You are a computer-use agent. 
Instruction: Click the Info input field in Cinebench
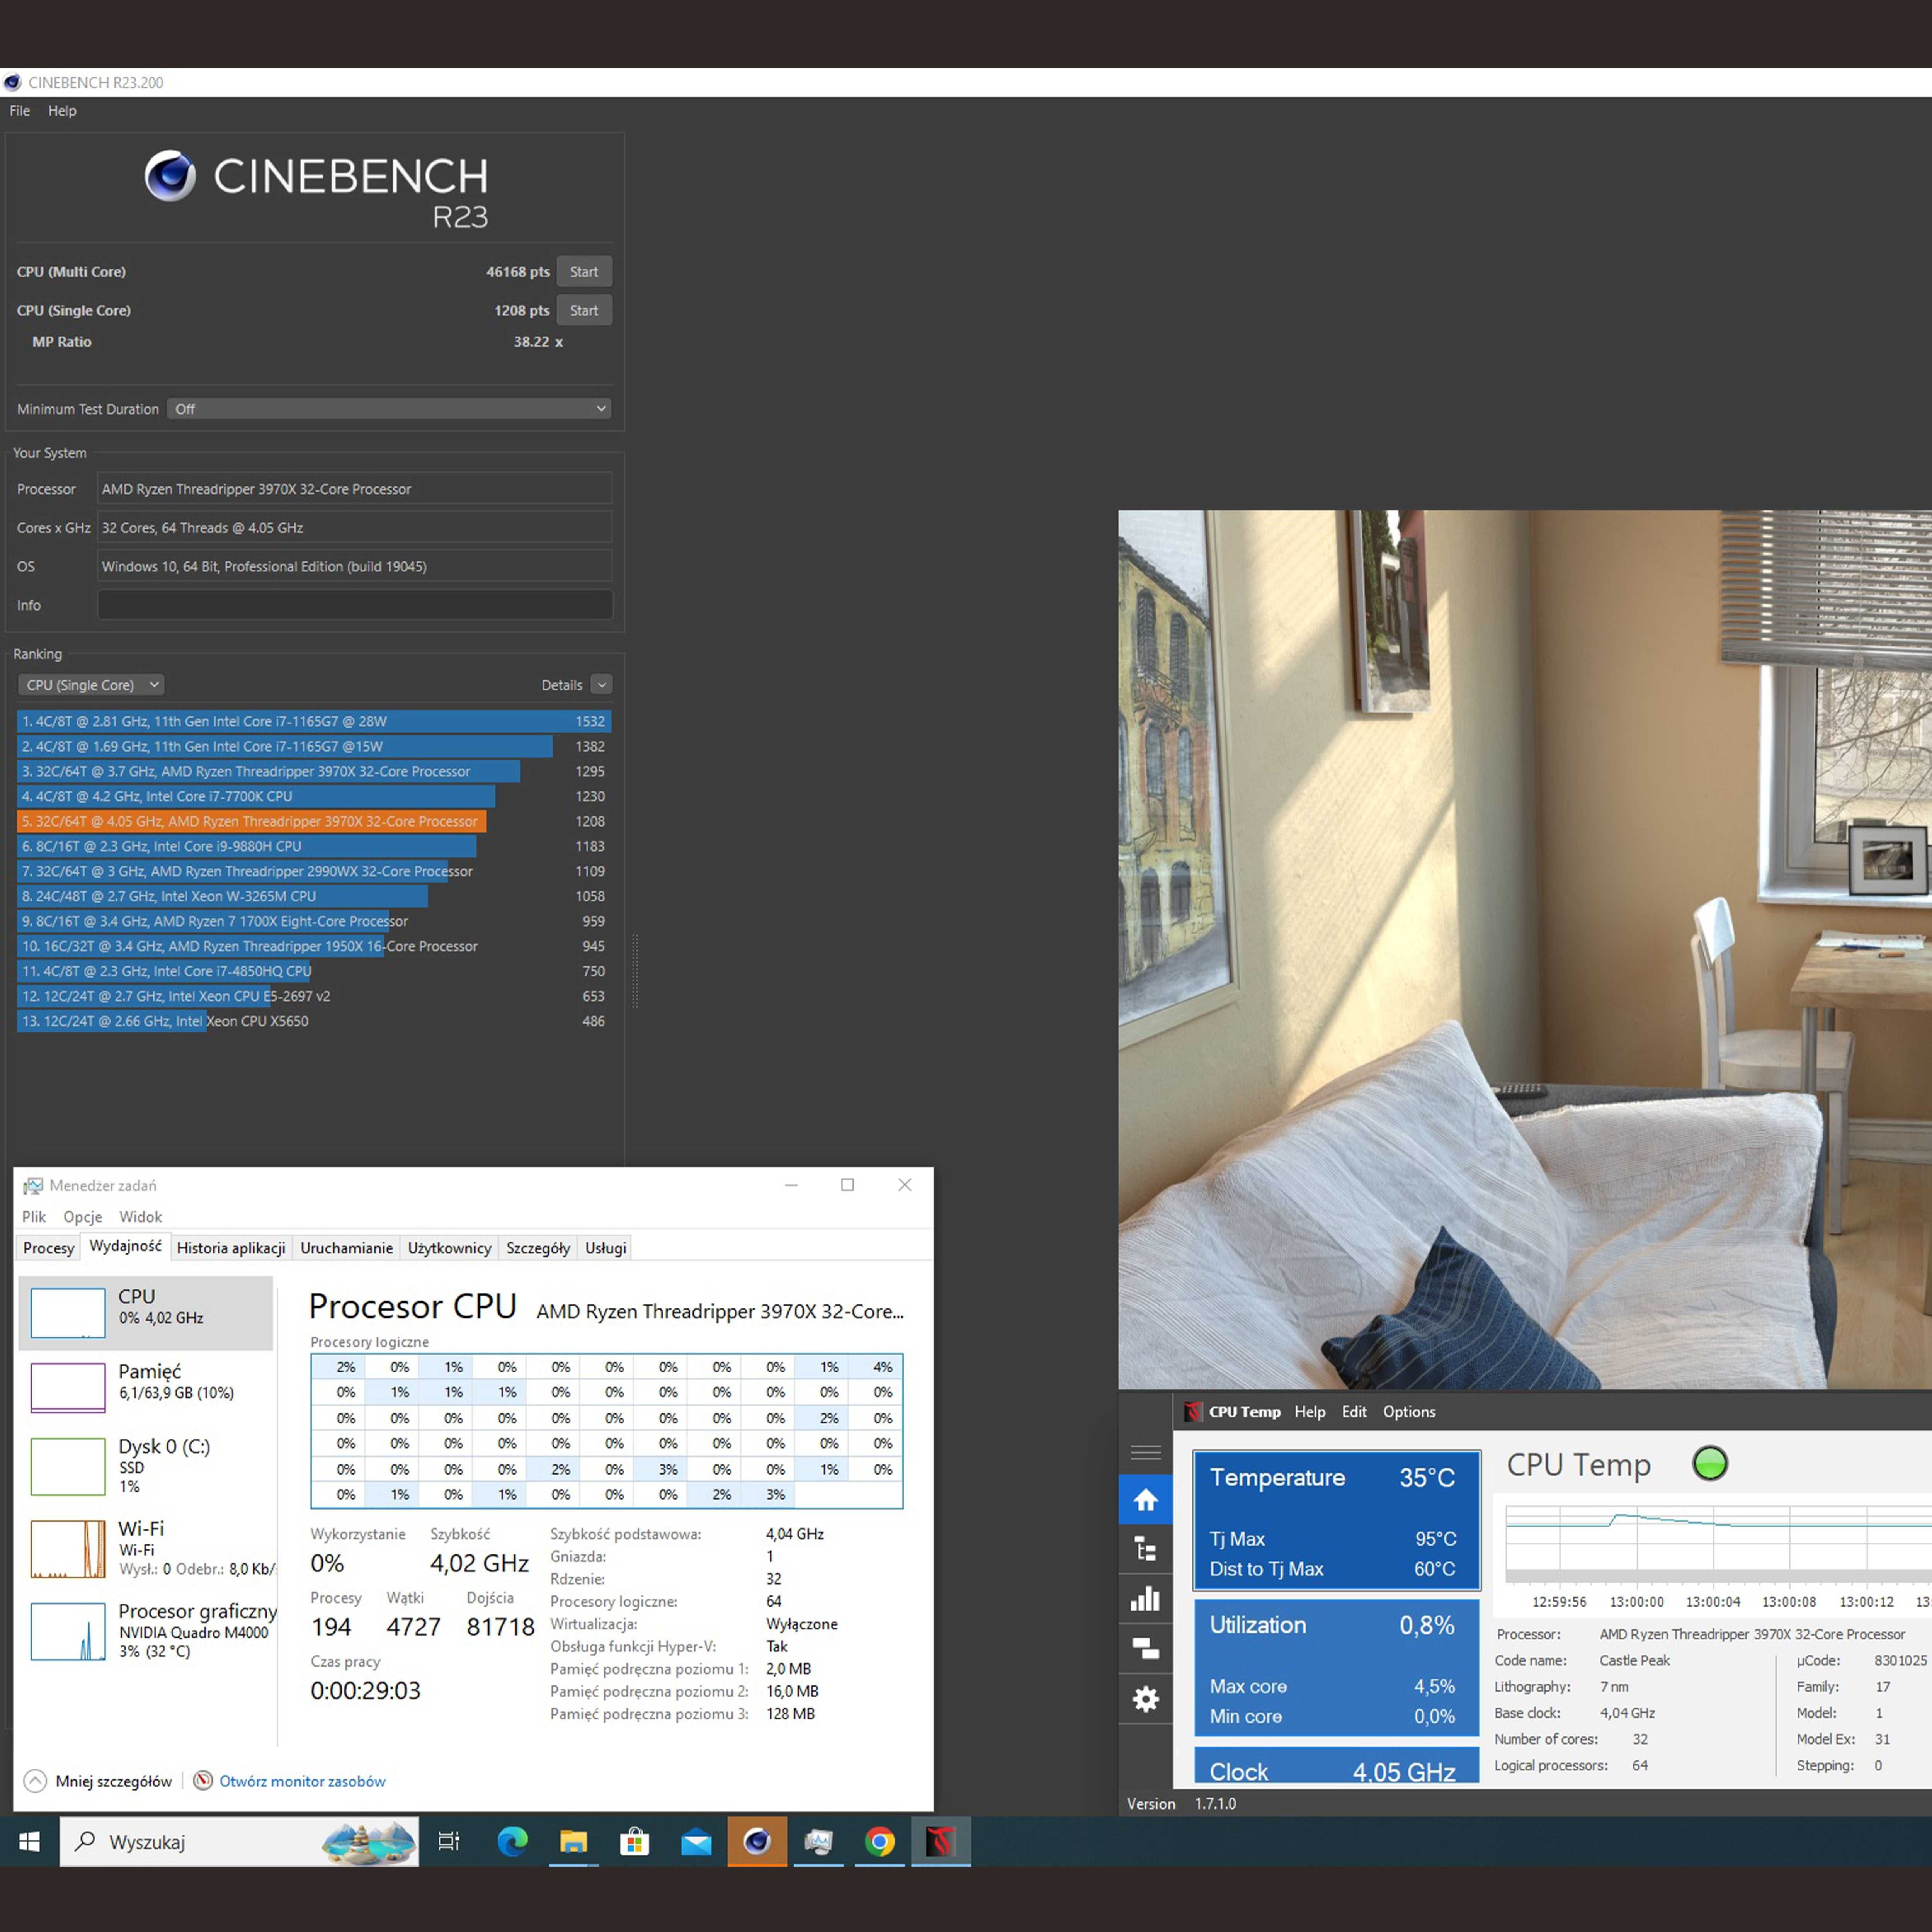(355, 605)
